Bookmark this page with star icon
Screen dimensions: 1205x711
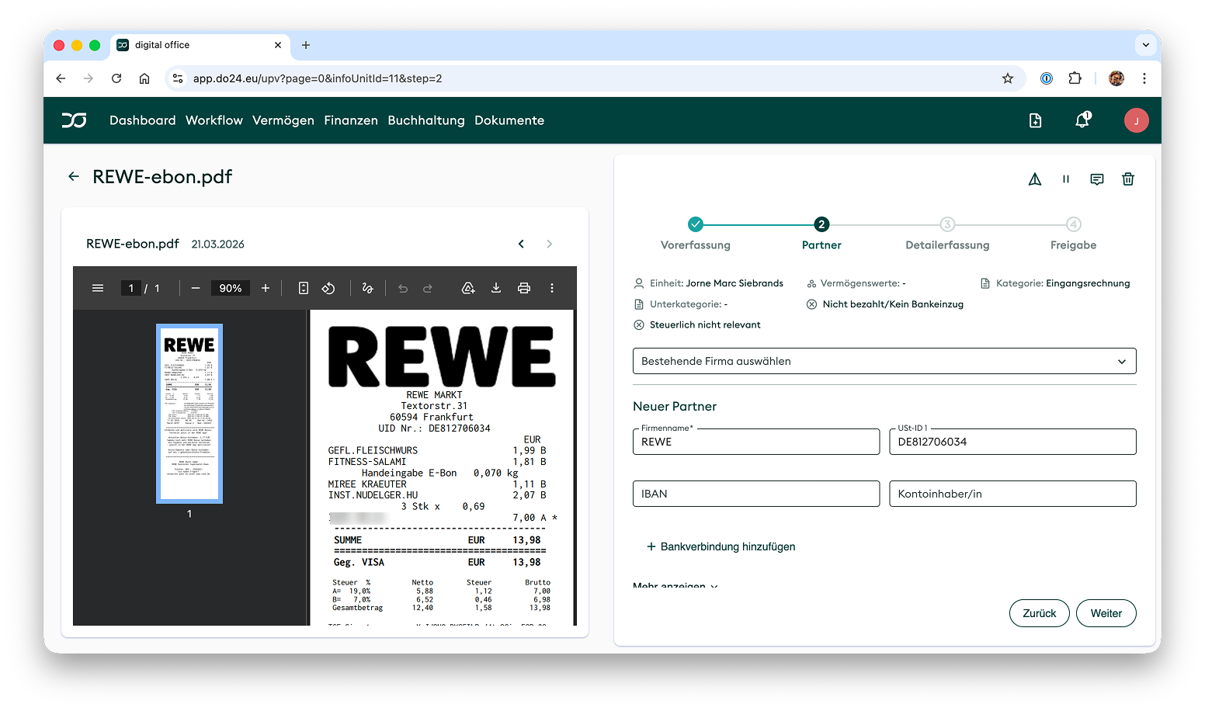click(1008, 78)
